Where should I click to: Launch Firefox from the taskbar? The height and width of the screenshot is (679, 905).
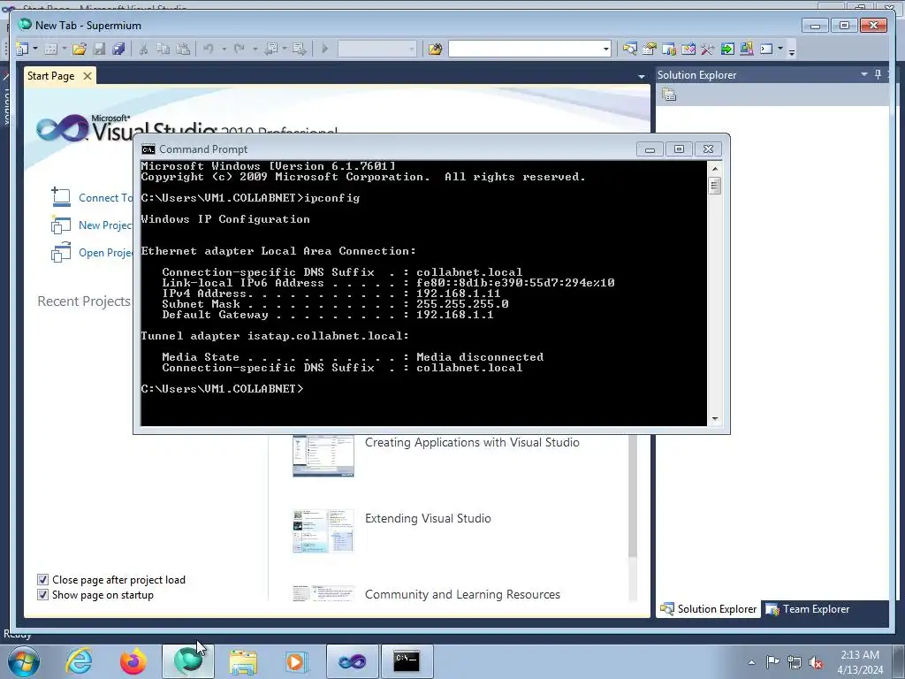tap(133, 661)
